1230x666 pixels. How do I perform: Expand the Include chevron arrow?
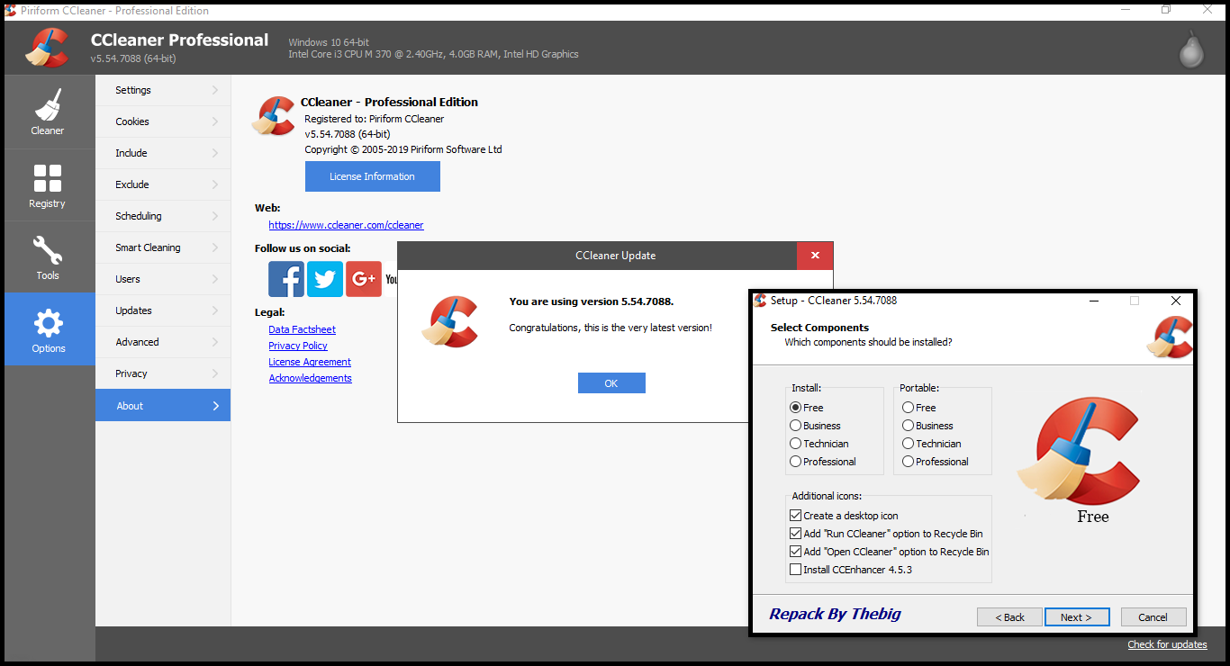tap(215, 153)
